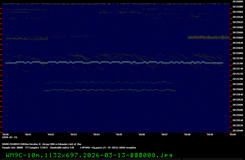The image size is (245, 160).
Task: Click the green WM9C-10m filename caption
Action: point(89,155)
